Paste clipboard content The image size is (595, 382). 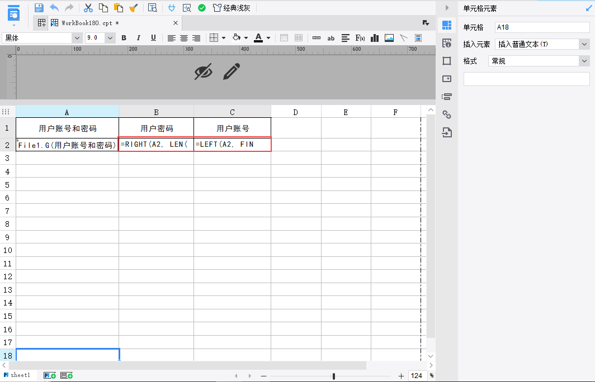click(x=119, y=8)
